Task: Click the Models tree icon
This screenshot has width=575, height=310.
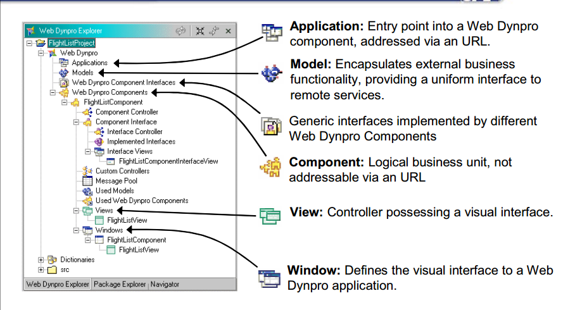Action: 64,73
